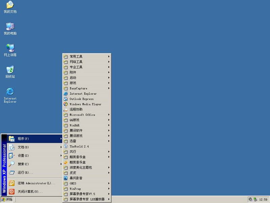The width and height of the screenshot is (270, 203).
Task: Open the 我的文档 desktop icon
Action: [x=10, y=7]
